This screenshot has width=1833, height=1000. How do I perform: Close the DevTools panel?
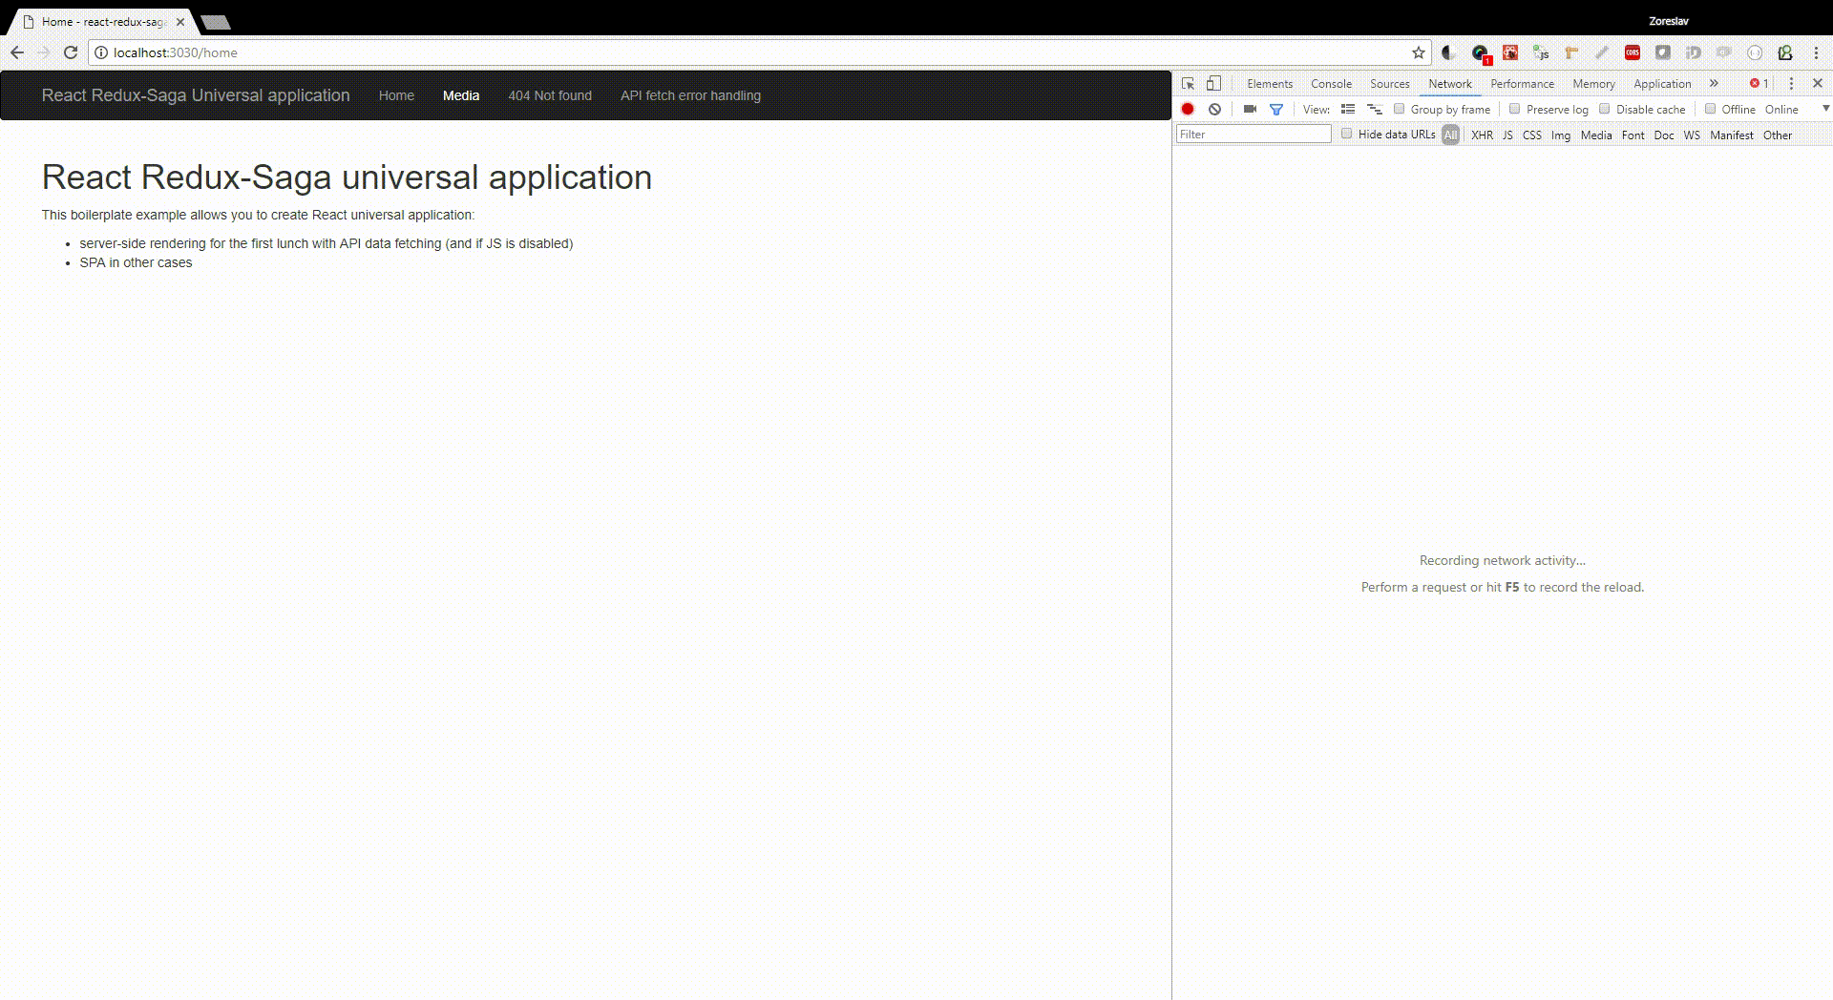pyautogui.click(x=1818, y=84)
